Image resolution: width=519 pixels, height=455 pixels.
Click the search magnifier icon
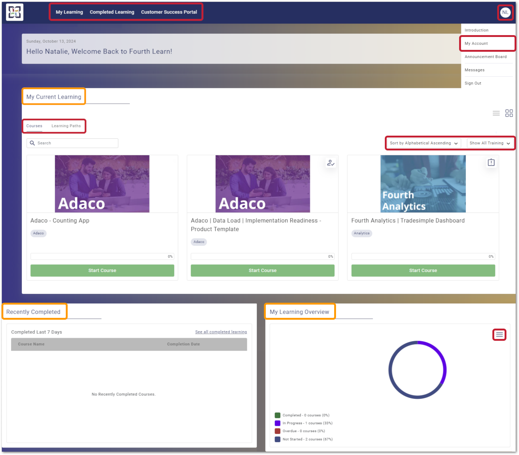(33, 143)
